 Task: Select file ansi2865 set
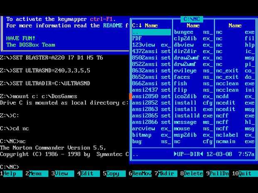click(x=151, y=115)
